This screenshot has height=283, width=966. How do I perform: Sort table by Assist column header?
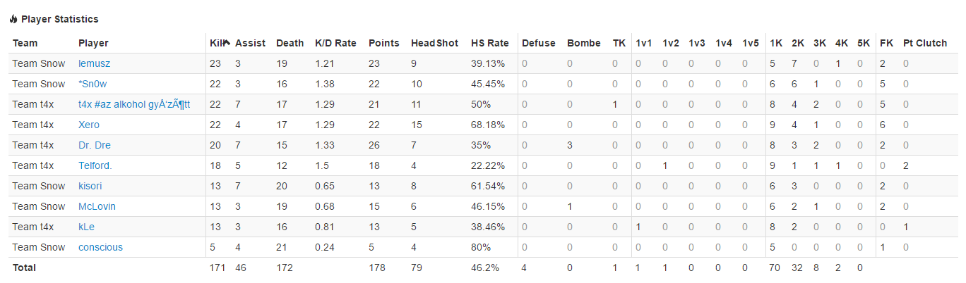pos(251,43)
